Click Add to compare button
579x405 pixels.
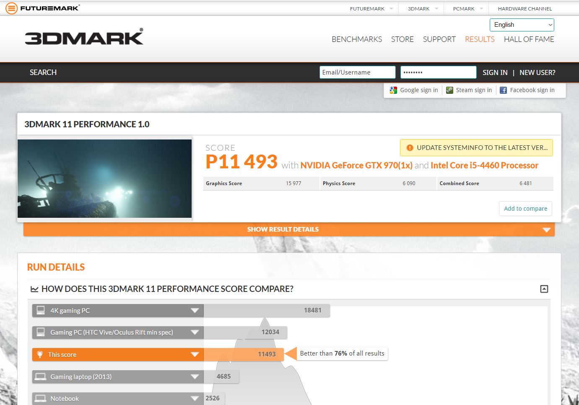525,209
